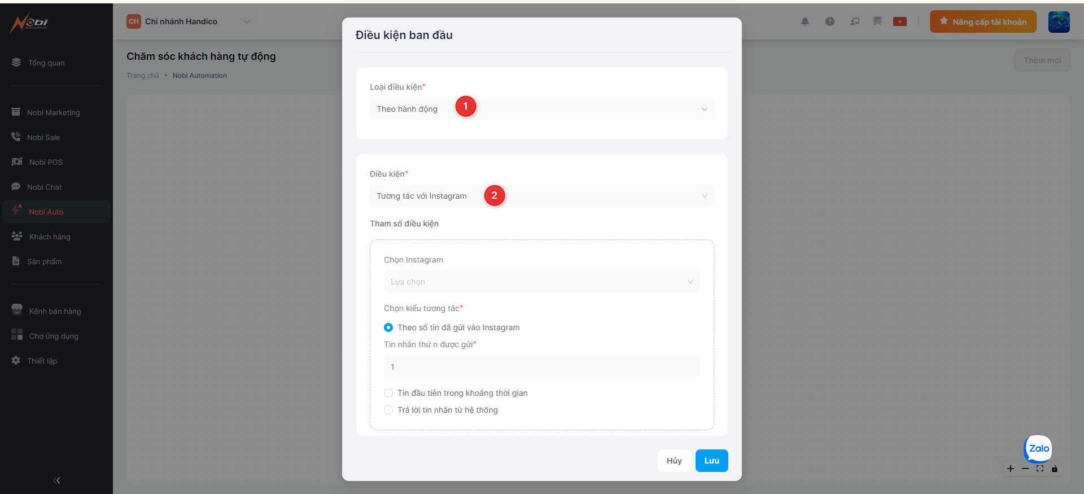Viewport: 1084px width, 494px height.
Task: Click the "Tin nhắn thứ n" number field
Action: point(541,367)
